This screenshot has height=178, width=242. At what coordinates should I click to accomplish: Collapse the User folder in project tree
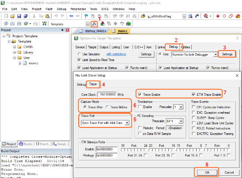(x=15, y=58)
